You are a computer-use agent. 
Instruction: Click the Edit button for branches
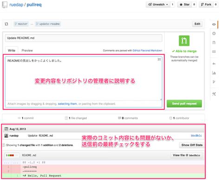[197, 24]
